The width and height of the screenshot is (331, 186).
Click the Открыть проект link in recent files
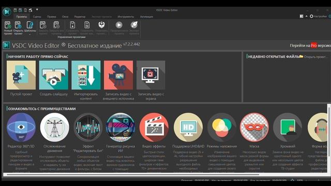point(313,56)
